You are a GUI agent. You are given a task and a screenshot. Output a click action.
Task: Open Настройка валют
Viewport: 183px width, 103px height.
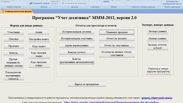(x=39, y=39)
